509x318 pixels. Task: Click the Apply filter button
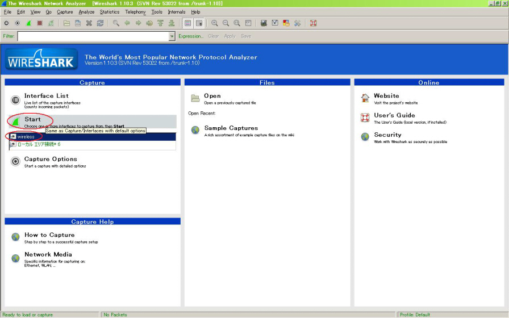pos(230,36)
